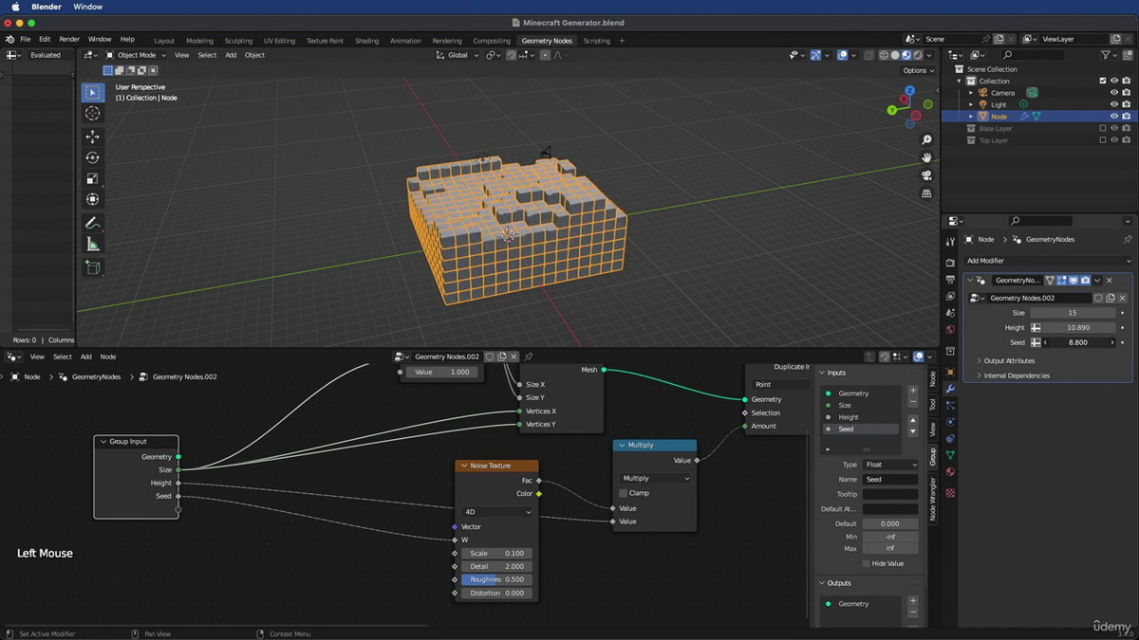Switch to material preview shading

(906, 55)
